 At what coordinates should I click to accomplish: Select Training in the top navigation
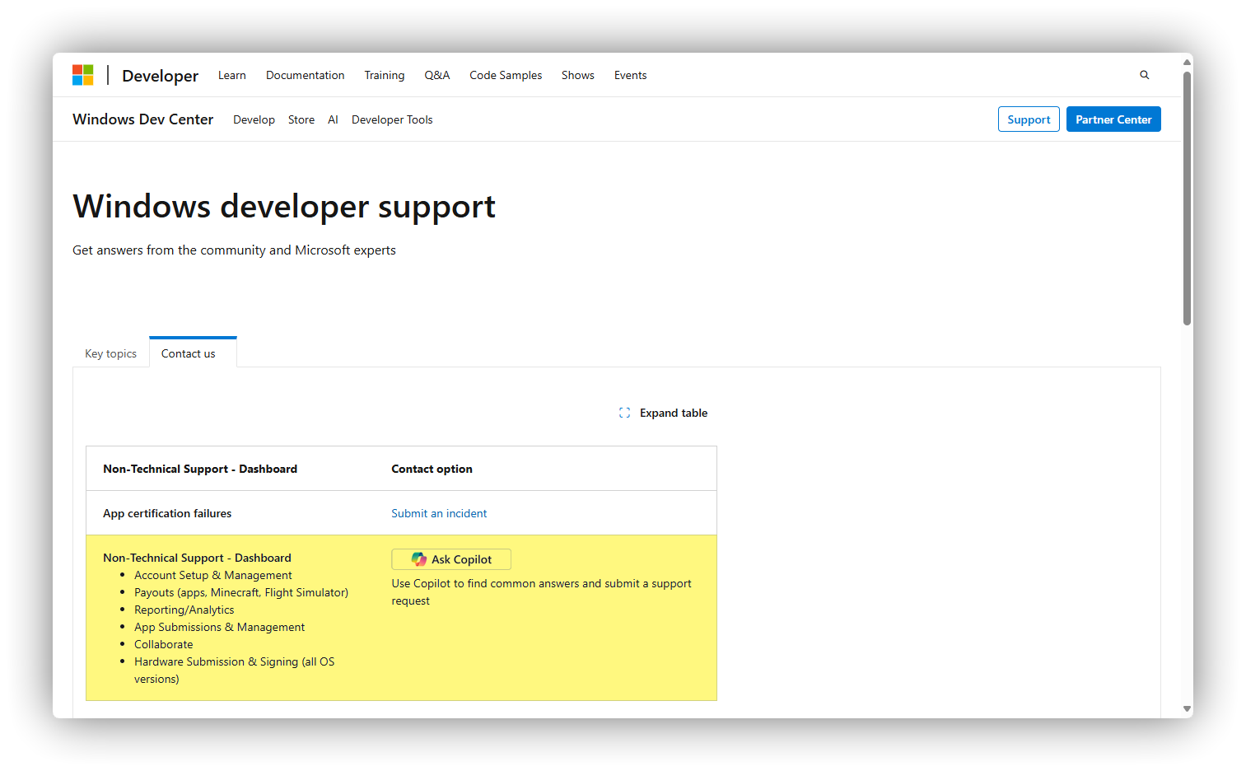[385, 75]
